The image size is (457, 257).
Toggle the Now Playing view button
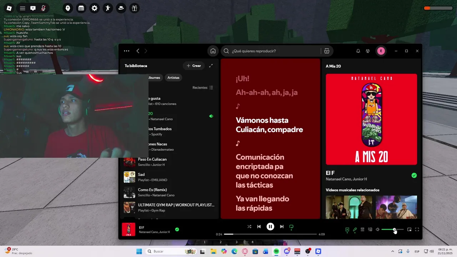point(347,230)
